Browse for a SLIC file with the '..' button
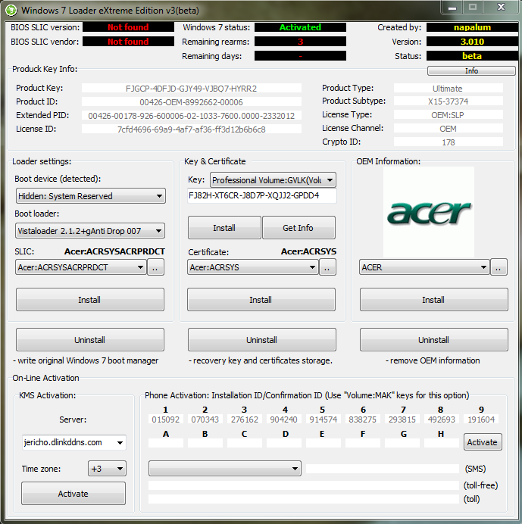 tap(155, 267)
